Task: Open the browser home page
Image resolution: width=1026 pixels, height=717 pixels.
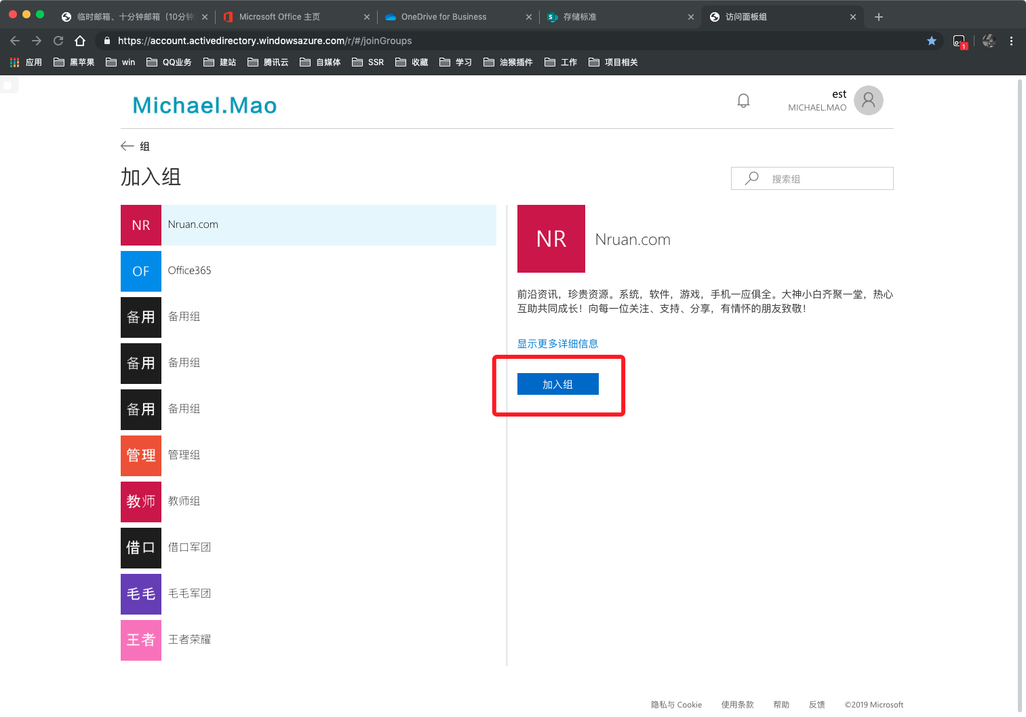Action: tap(80, 41)
